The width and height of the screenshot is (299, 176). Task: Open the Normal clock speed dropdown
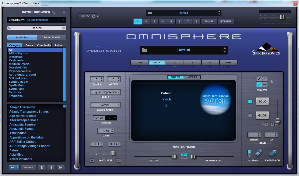tap(105, 105)
